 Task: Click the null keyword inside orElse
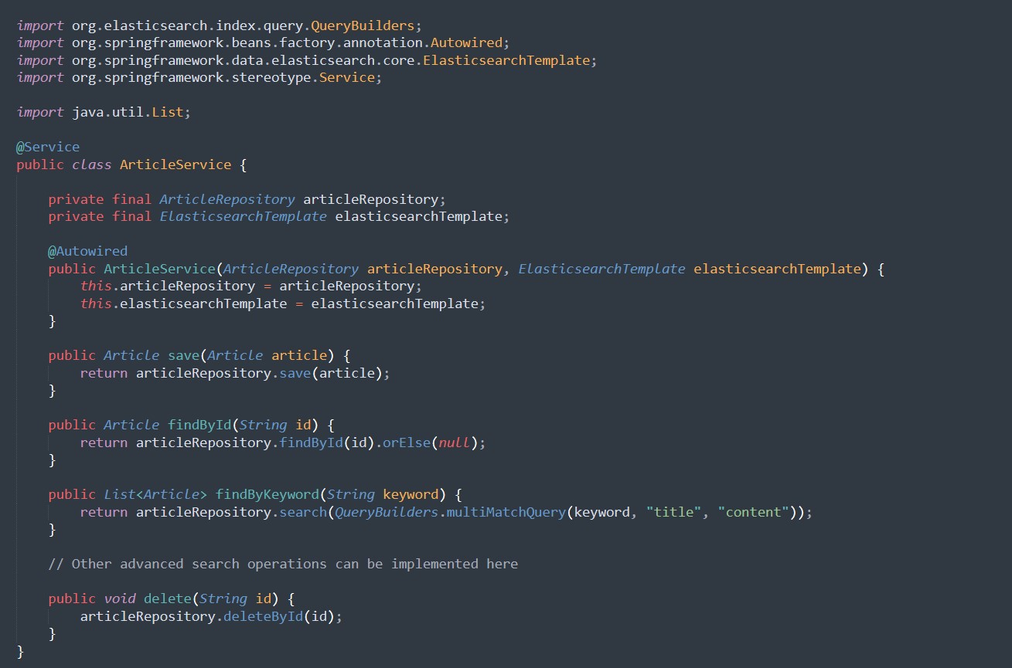tap(454, 443)
